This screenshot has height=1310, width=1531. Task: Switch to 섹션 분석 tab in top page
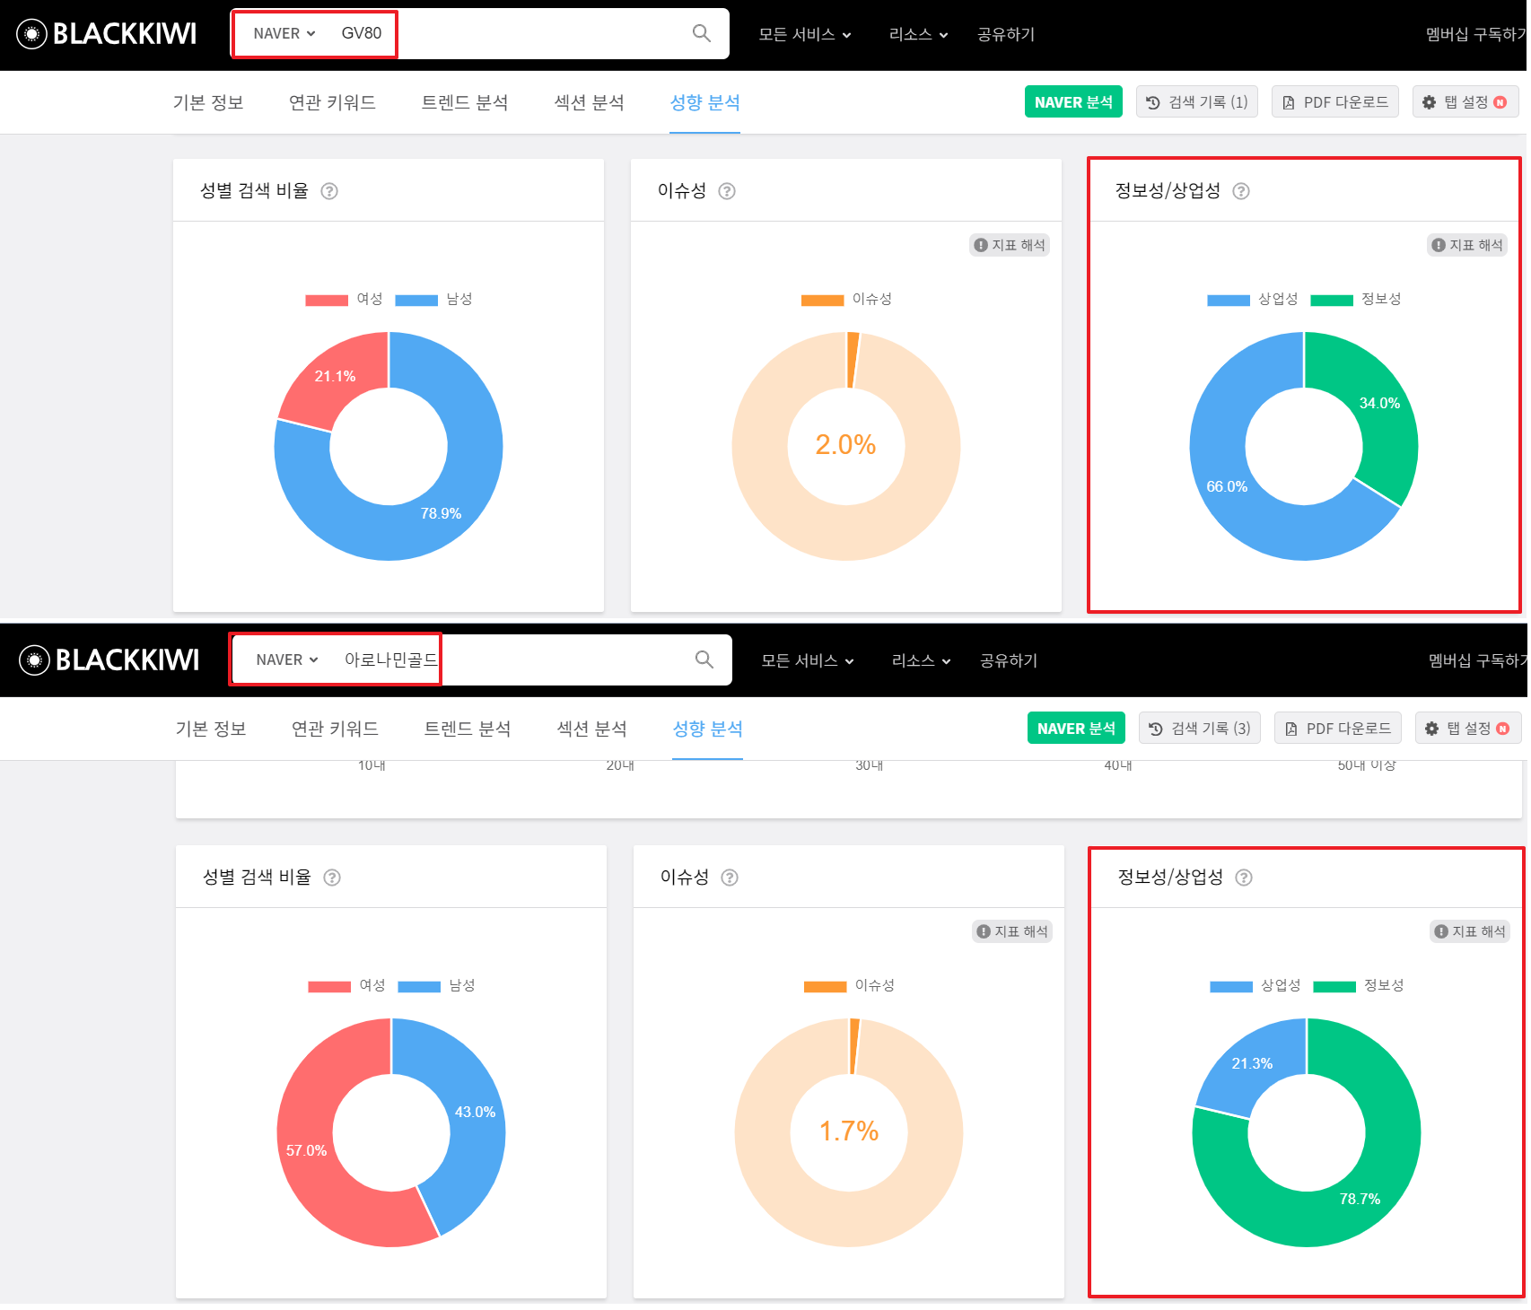pyautogui.click(x=590, y=102)
